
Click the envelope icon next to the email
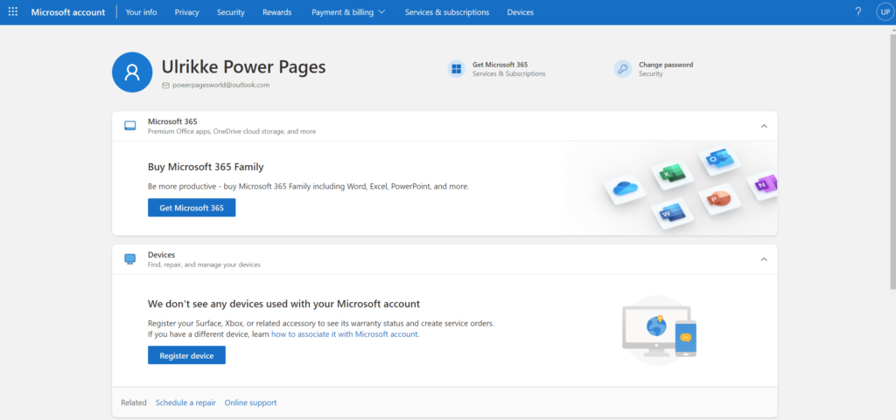pyautogui.click(x=165, y=86)
